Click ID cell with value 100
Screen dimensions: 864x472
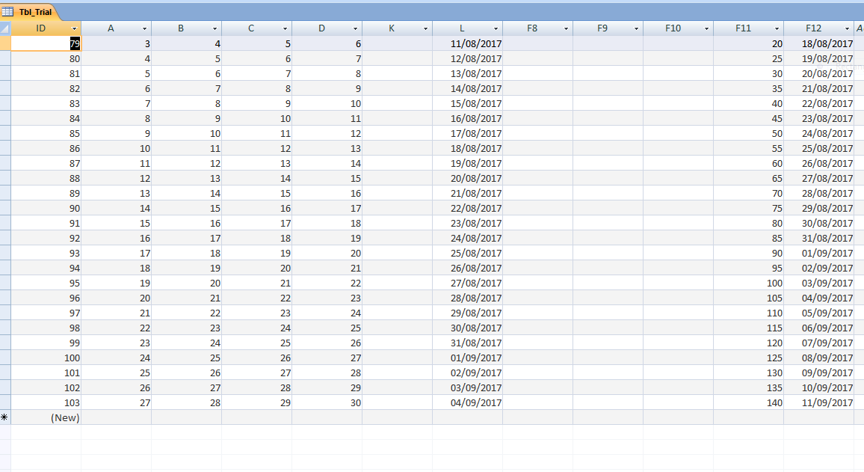click(46, 358)
